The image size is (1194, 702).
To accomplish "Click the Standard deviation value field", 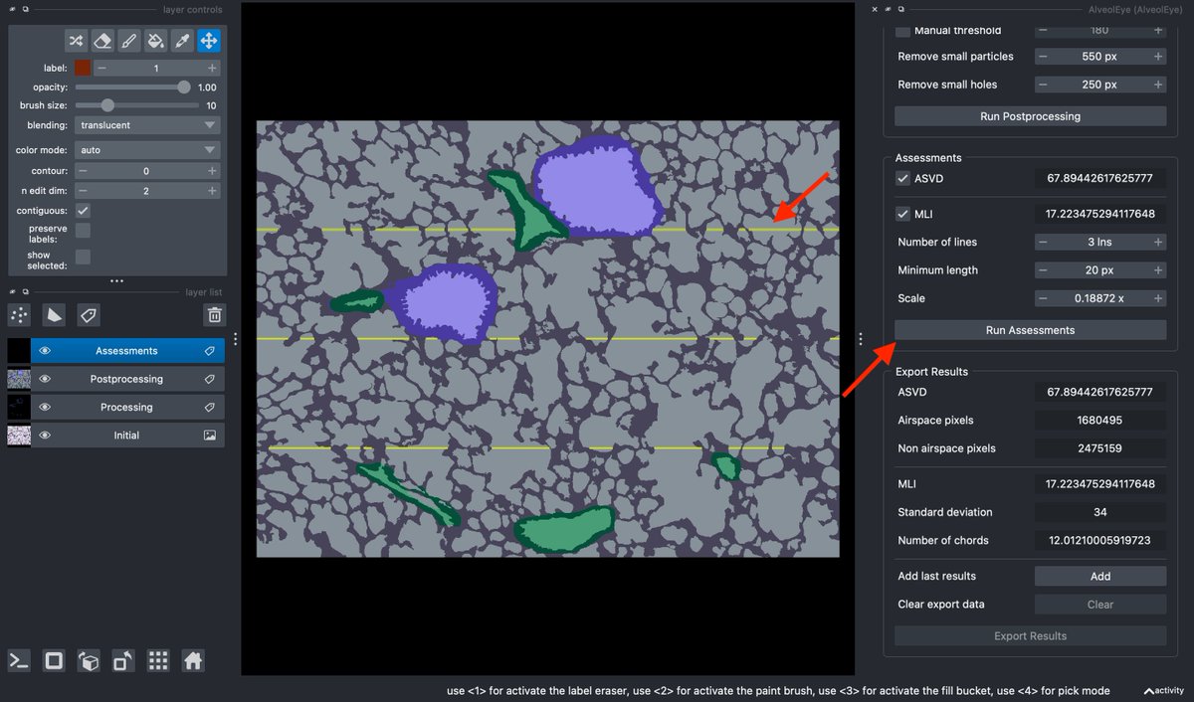I will (x=1100, y=512).
